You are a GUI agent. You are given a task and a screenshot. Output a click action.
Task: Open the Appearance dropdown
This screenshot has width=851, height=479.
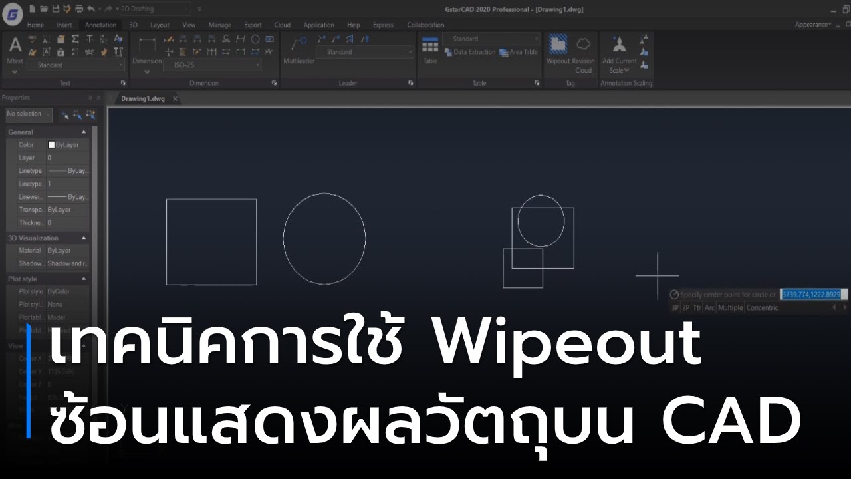point(812,25)
